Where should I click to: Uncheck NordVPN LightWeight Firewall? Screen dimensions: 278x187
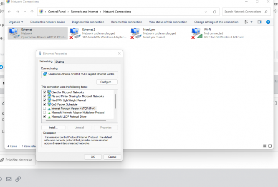coord(45,100)
